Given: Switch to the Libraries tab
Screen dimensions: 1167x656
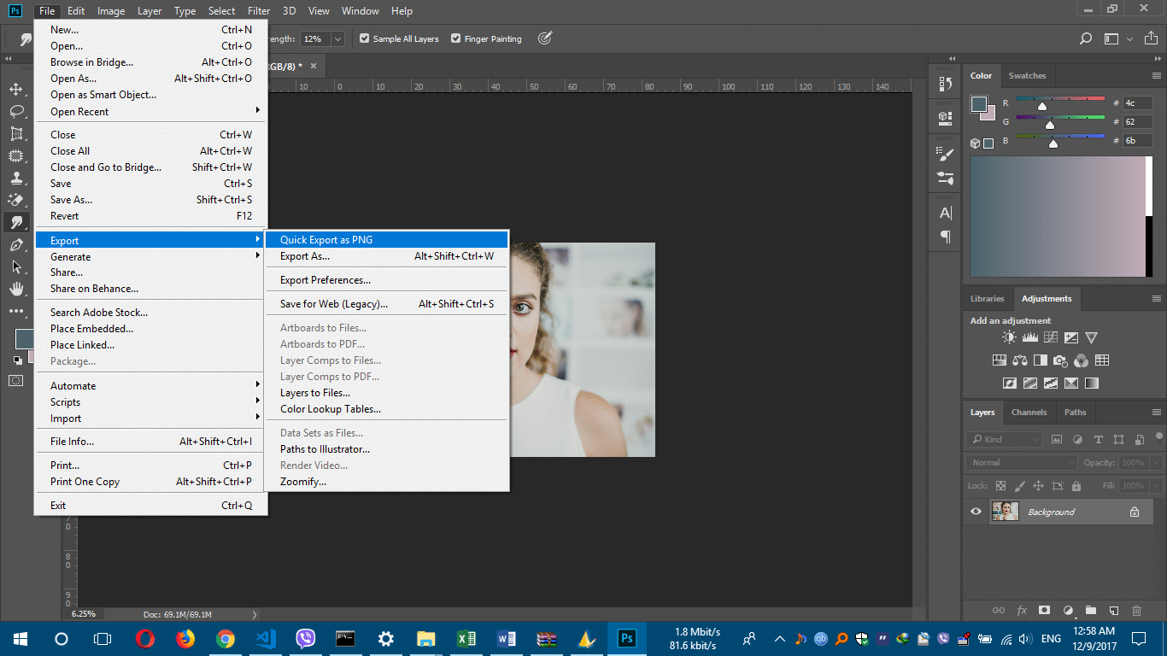Looking at the screenshot, I should coord(987,299).
